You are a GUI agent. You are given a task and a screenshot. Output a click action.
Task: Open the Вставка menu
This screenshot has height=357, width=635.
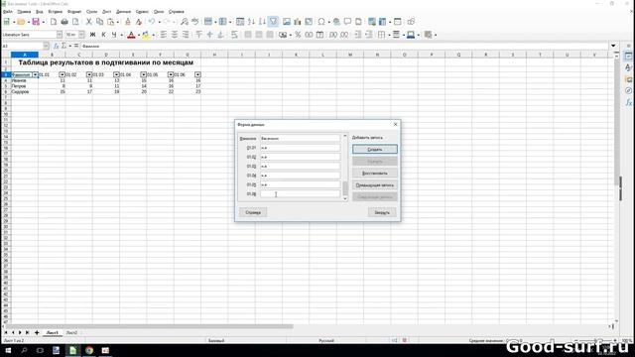coord(56,12)
